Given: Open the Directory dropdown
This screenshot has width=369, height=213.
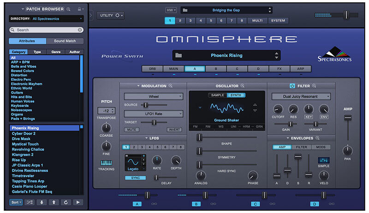Looking at the screenshot, I should [x=47, y=18].
